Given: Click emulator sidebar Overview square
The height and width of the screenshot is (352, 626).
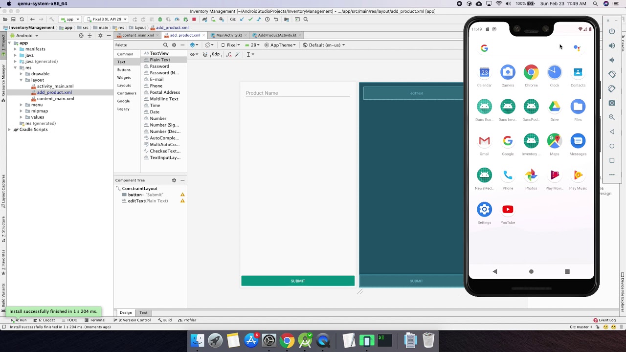Looking at the screenshot, I should click(612, 160).
